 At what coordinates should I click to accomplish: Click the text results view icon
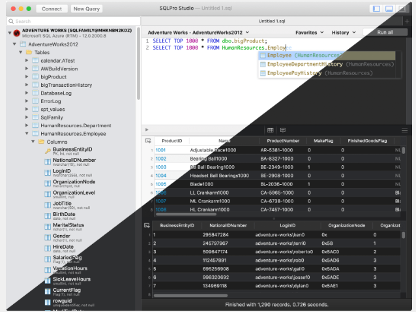point(284,130)
